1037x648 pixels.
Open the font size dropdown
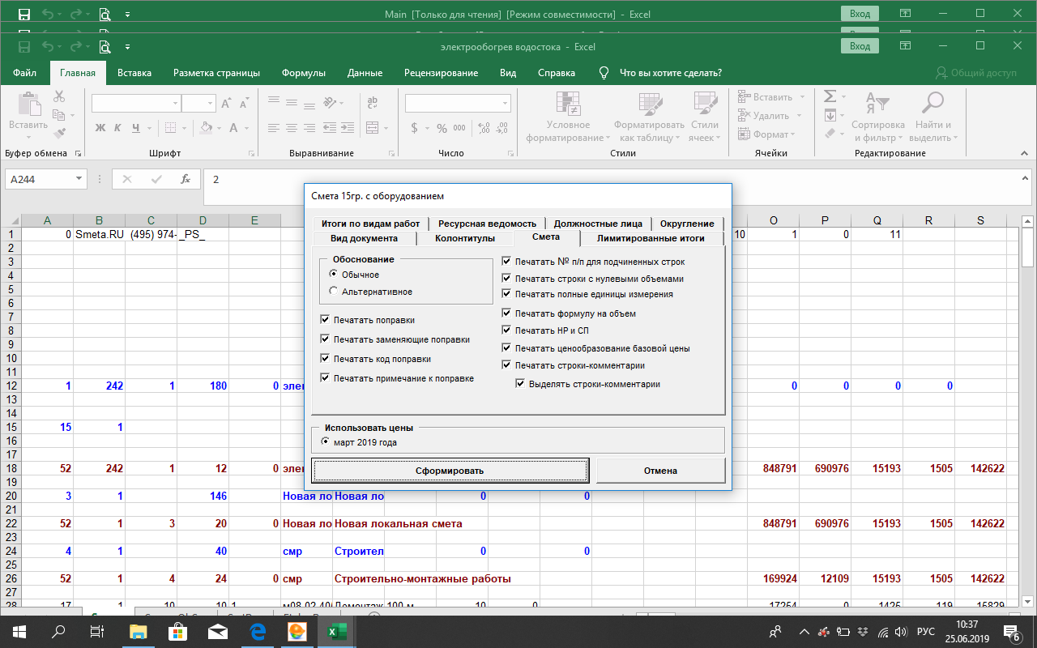click(x=209, y=104)
